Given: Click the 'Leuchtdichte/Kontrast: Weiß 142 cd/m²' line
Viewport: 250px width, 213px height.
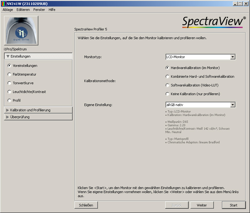Looking at the screenshot, I should coord(198,130).
